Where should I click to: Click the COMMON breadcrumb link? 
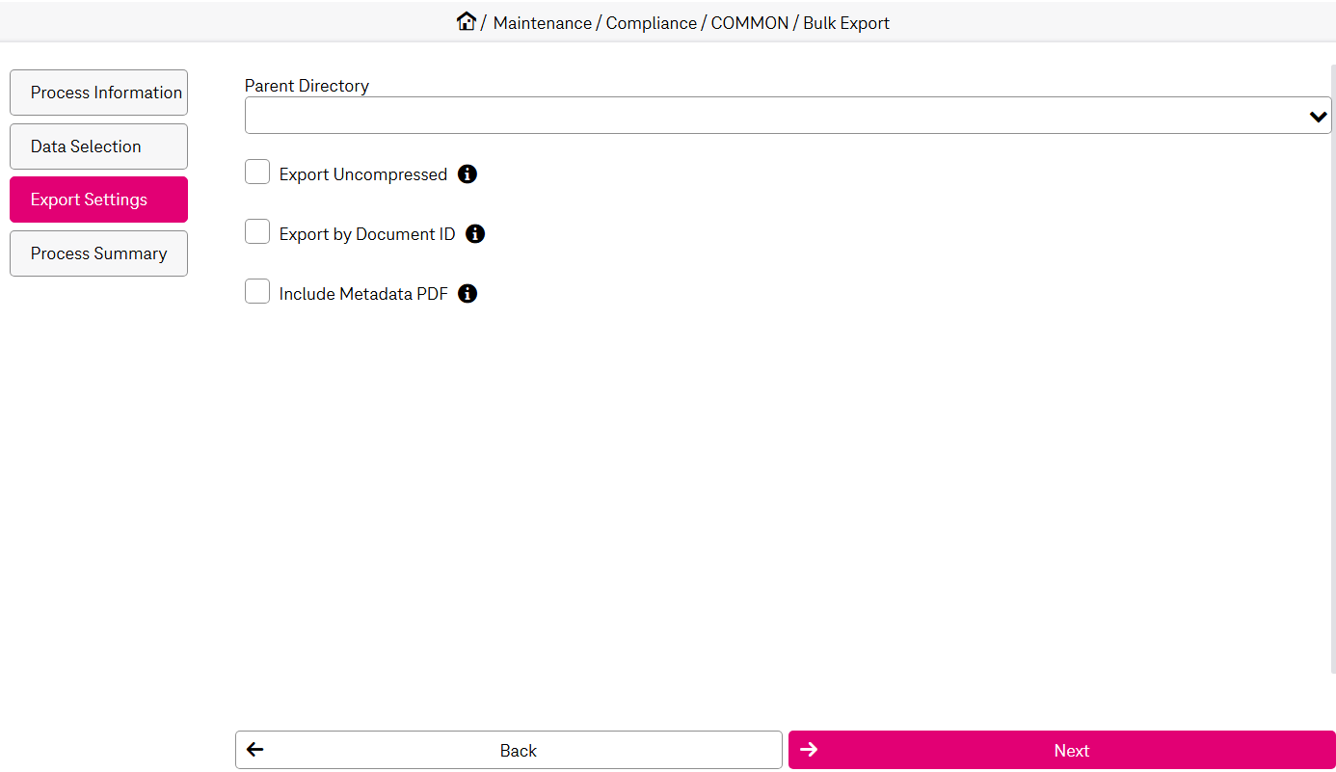[749, 23]
